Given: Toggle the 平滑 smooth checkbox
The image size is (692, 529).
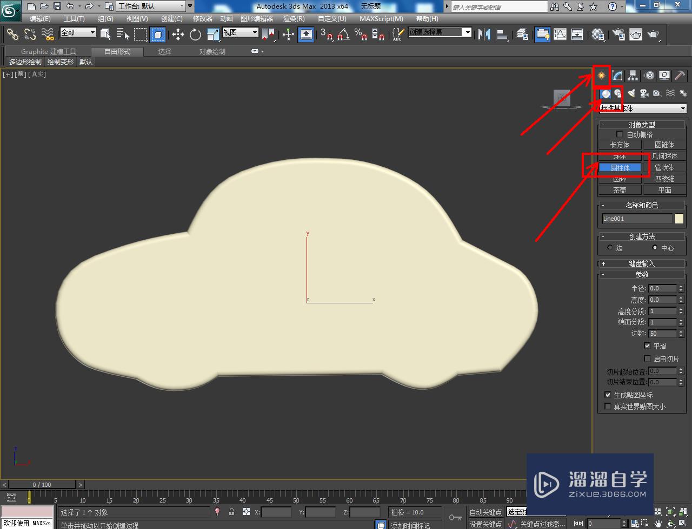Looking at the screenshot, I should (x=647, y=346).
